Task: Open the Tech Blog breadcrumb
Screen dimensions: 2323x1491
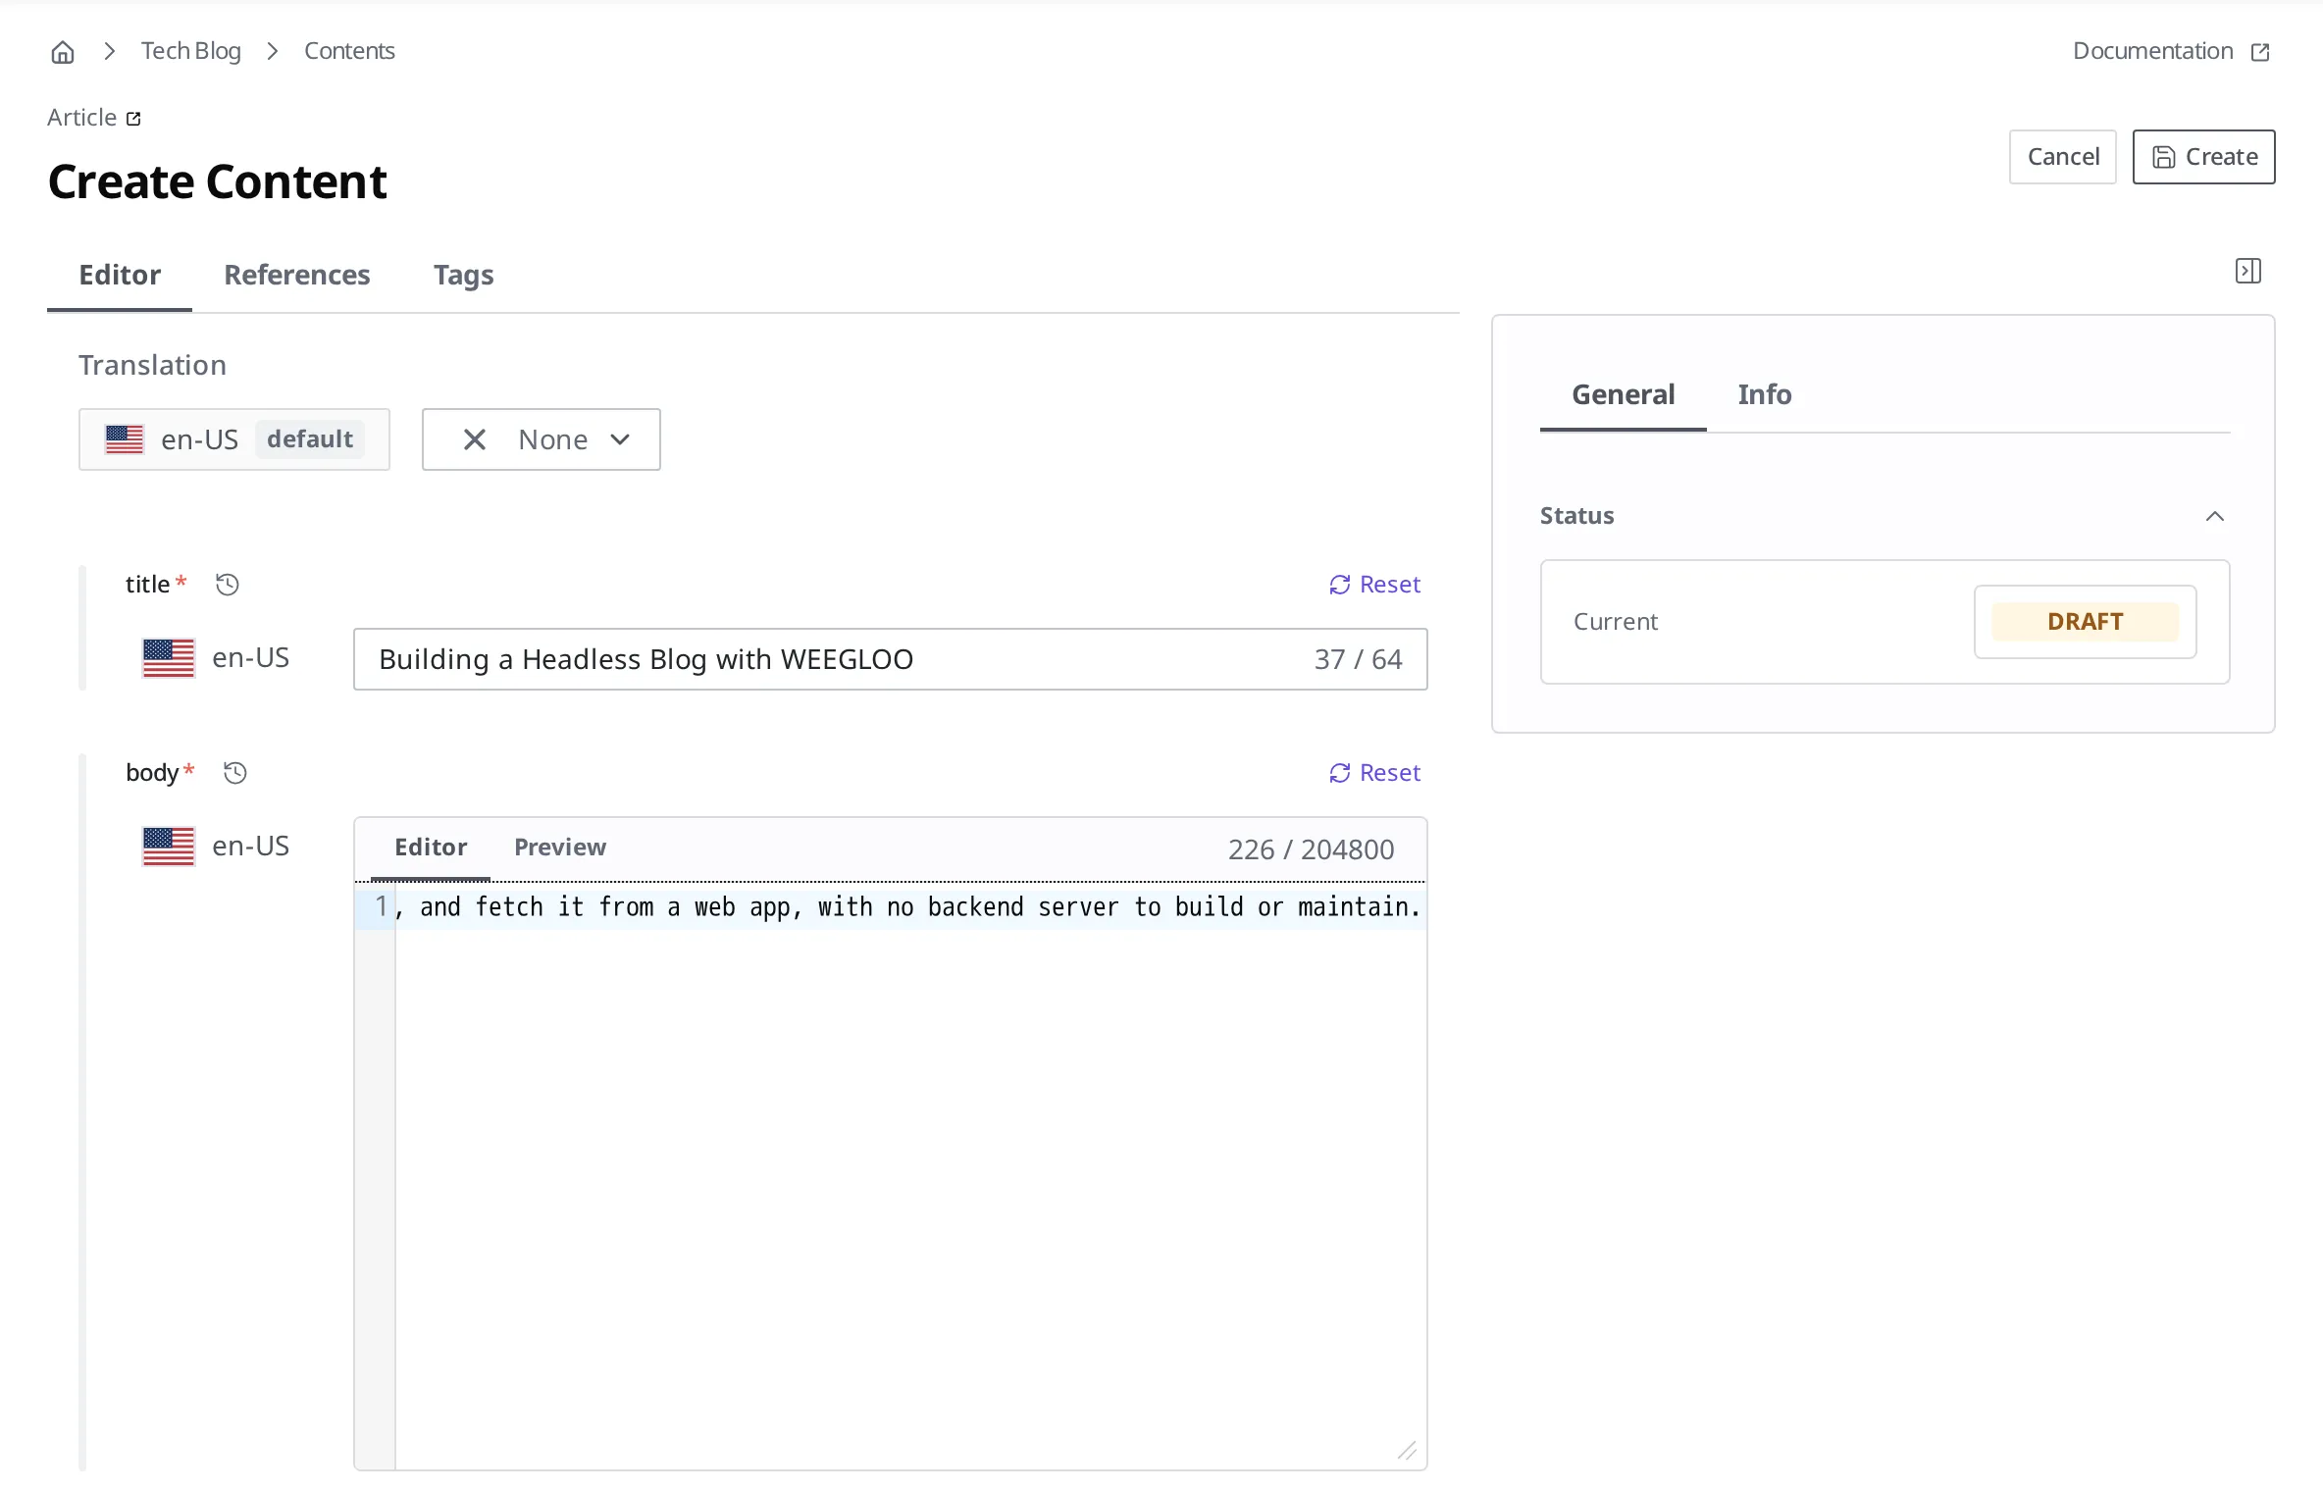Action: coord(190,51)
